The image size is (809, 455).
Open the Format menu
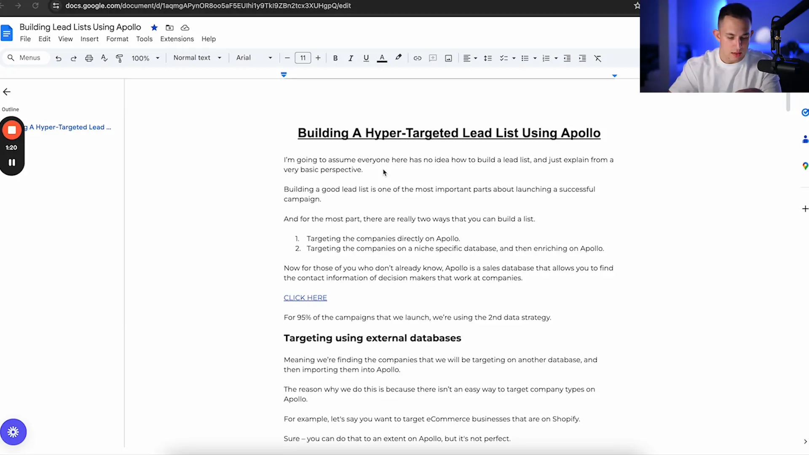coord(117,39)
